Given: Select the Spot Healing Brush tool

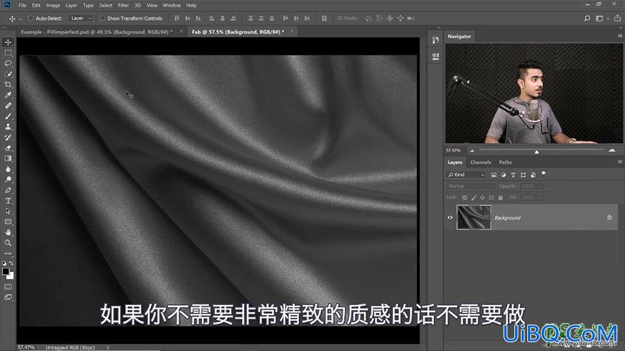Looking at the screenshot, I should 8,106.
